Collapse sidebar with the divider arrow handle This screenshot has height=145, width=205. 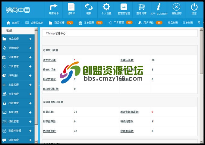point(39,85)
